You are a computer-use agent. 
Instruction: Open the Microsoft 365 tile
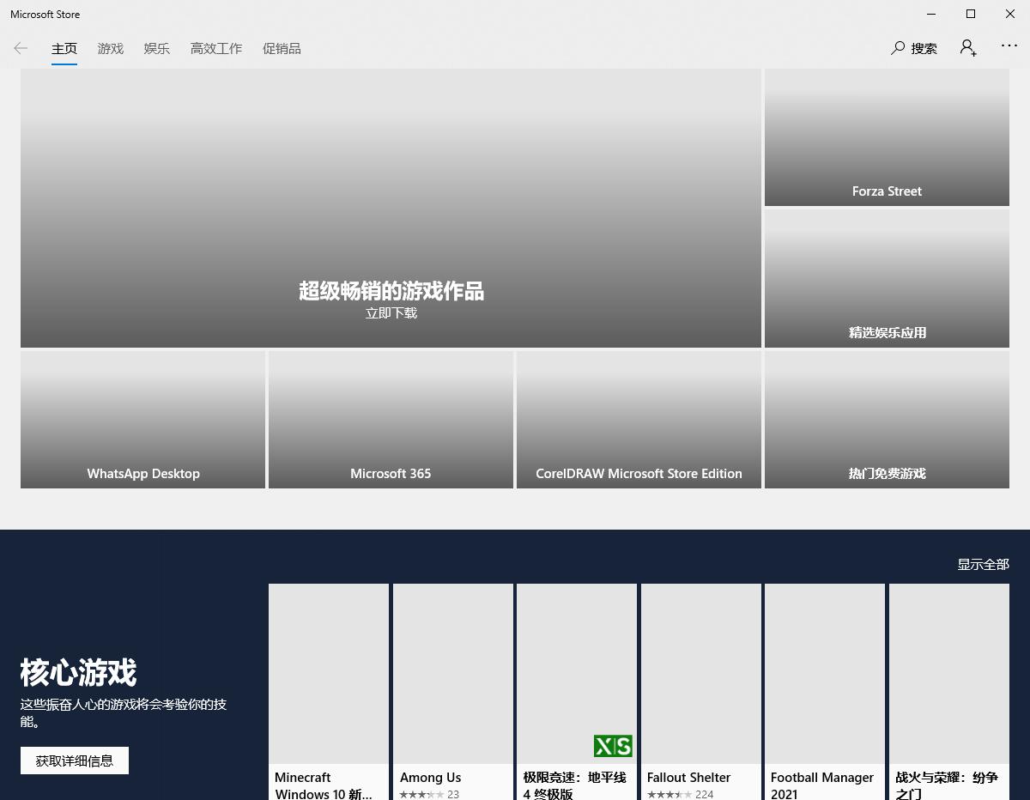pos(391,419)
